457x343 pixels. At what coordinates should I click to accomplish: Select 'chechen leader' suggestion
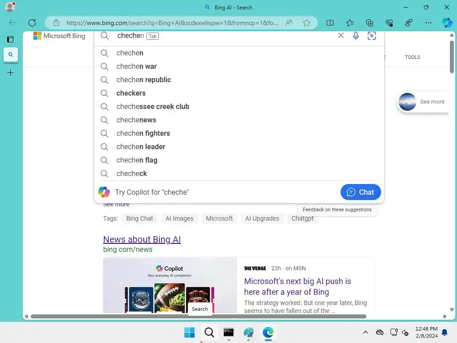click(x=239, y=146)
